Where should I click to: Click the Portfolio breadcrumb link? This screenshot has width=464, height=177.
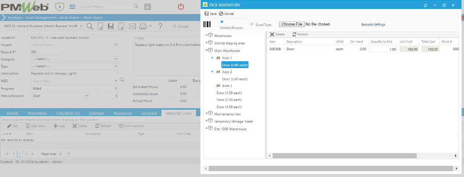tap(14, 18)
